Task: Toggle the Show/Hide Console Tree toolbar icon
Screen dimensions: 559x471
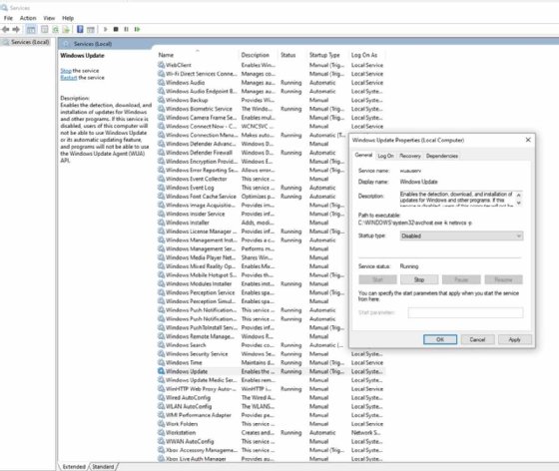Action: point(31,29)
